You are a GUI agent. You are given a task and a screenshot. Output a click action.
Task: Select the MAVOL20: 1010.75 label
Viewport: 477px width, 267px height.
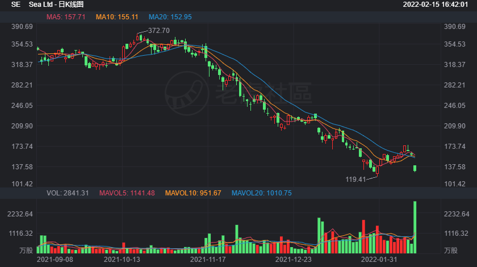[262, 193]
